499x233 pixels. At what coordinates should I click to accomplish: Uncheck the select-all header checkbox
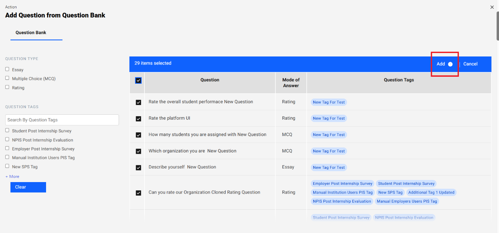[x=138, y=81]
